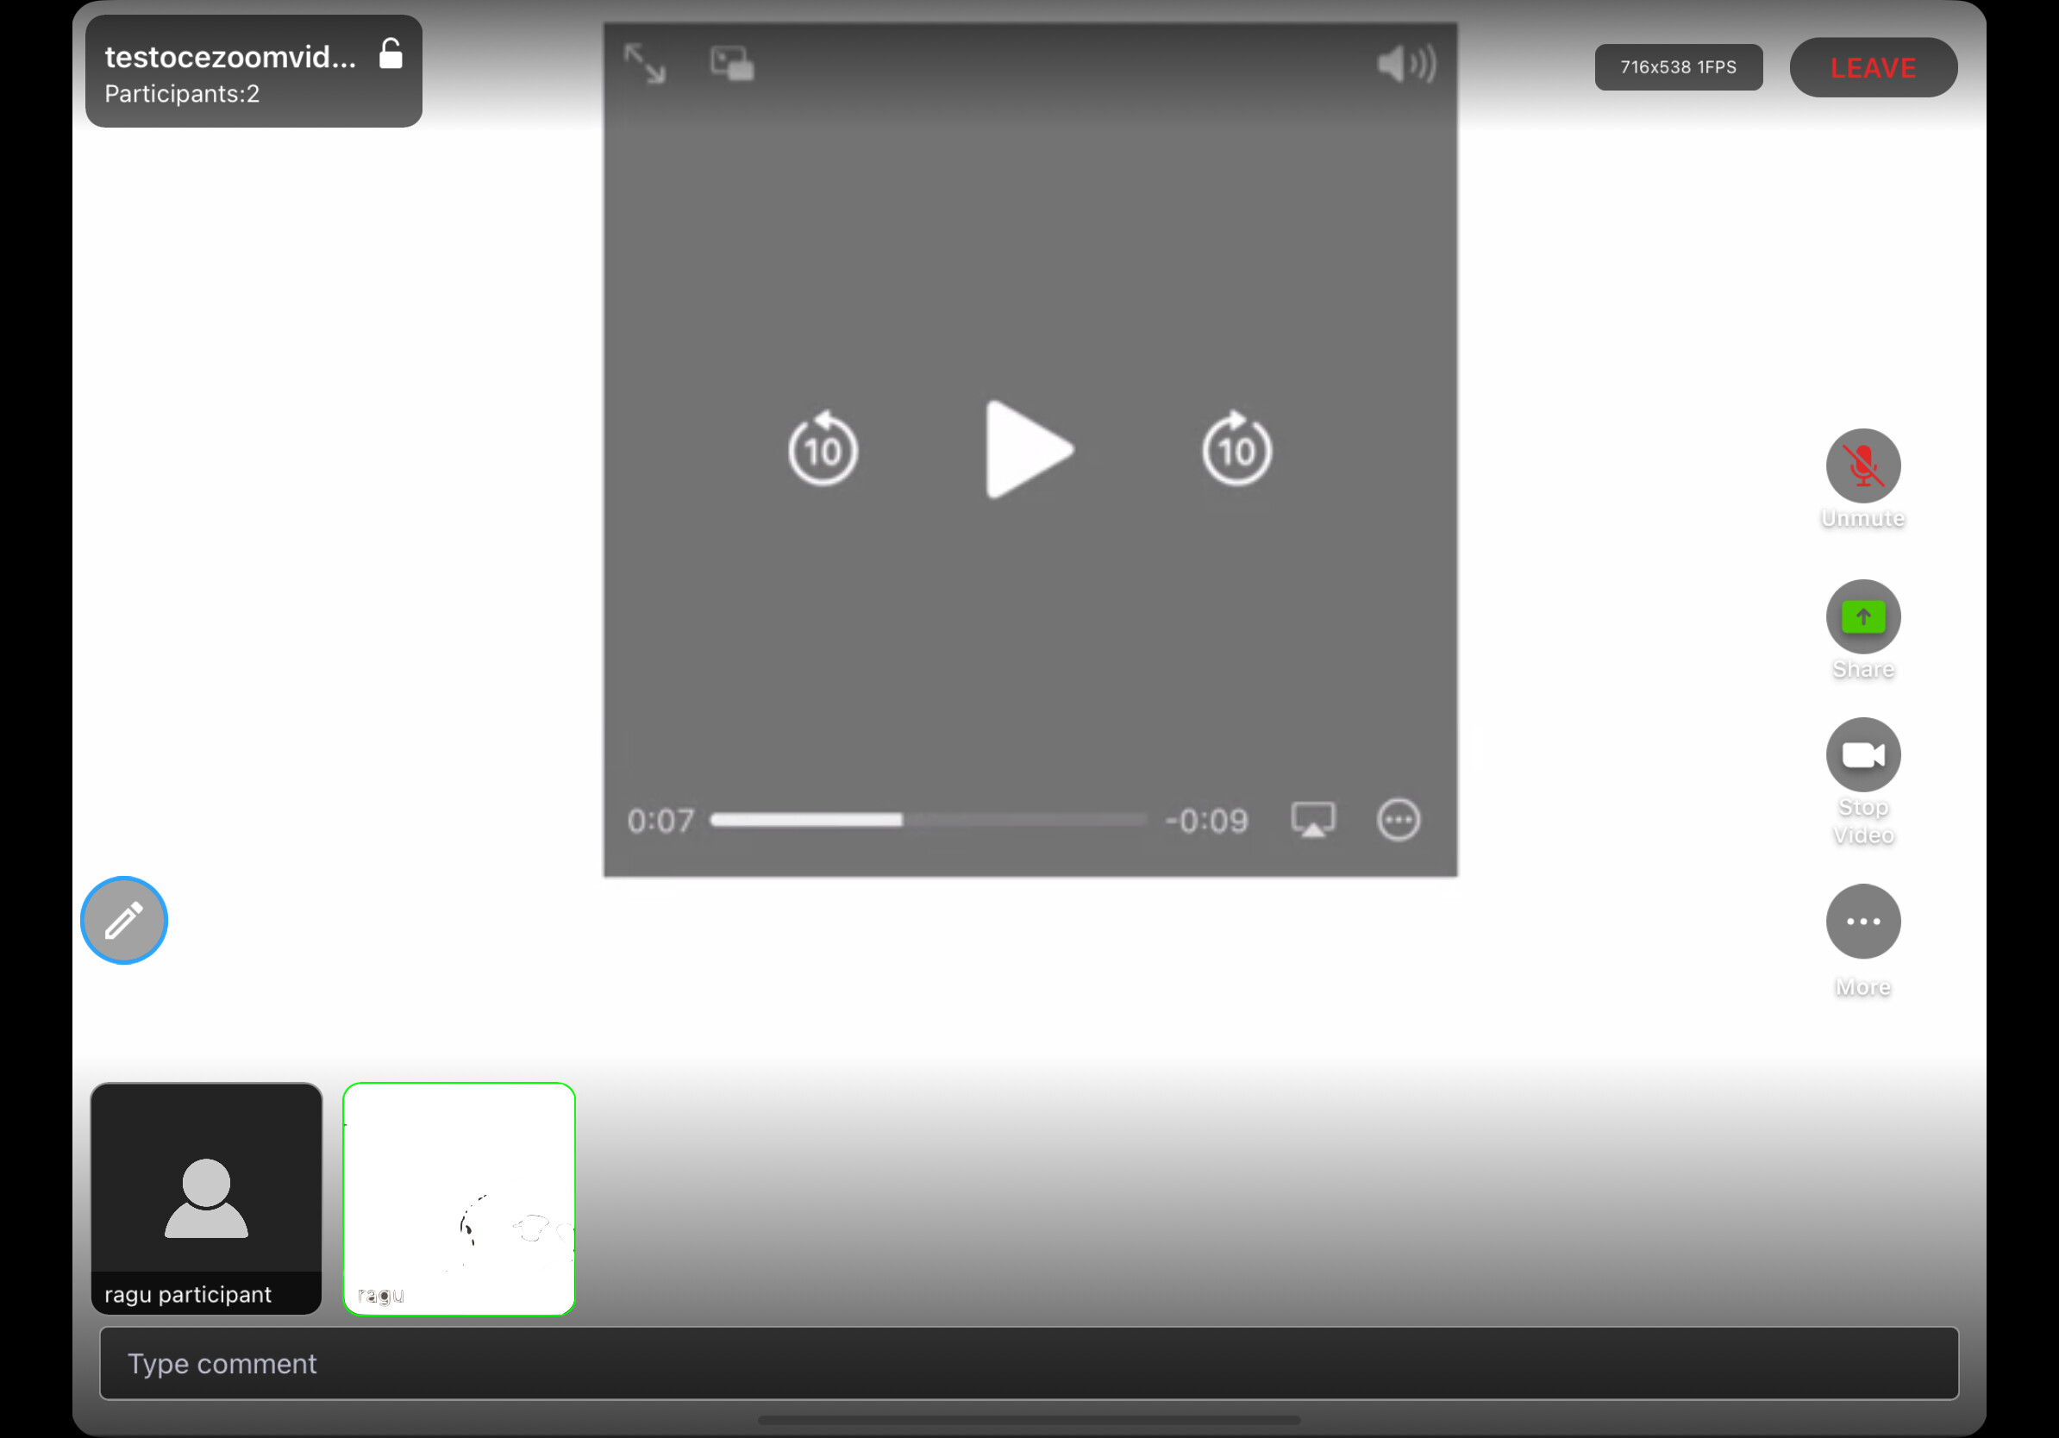
Task: Stop Video camera toggle
Action: point(1862,755)
